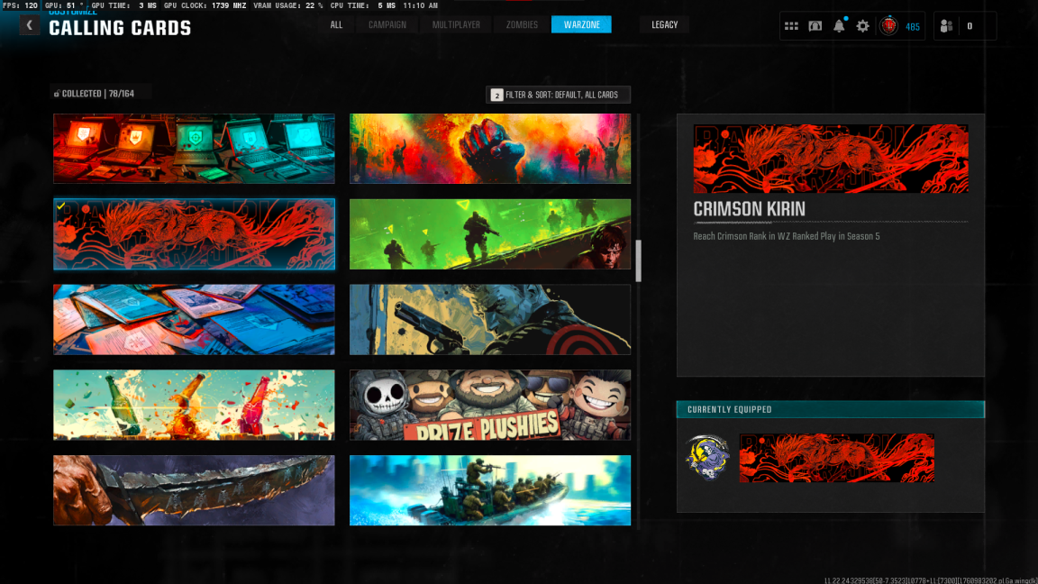The height and width of the screenshot is (584, 1038).
Task: Select the Multiplayer tab
Action: (456, 24)
